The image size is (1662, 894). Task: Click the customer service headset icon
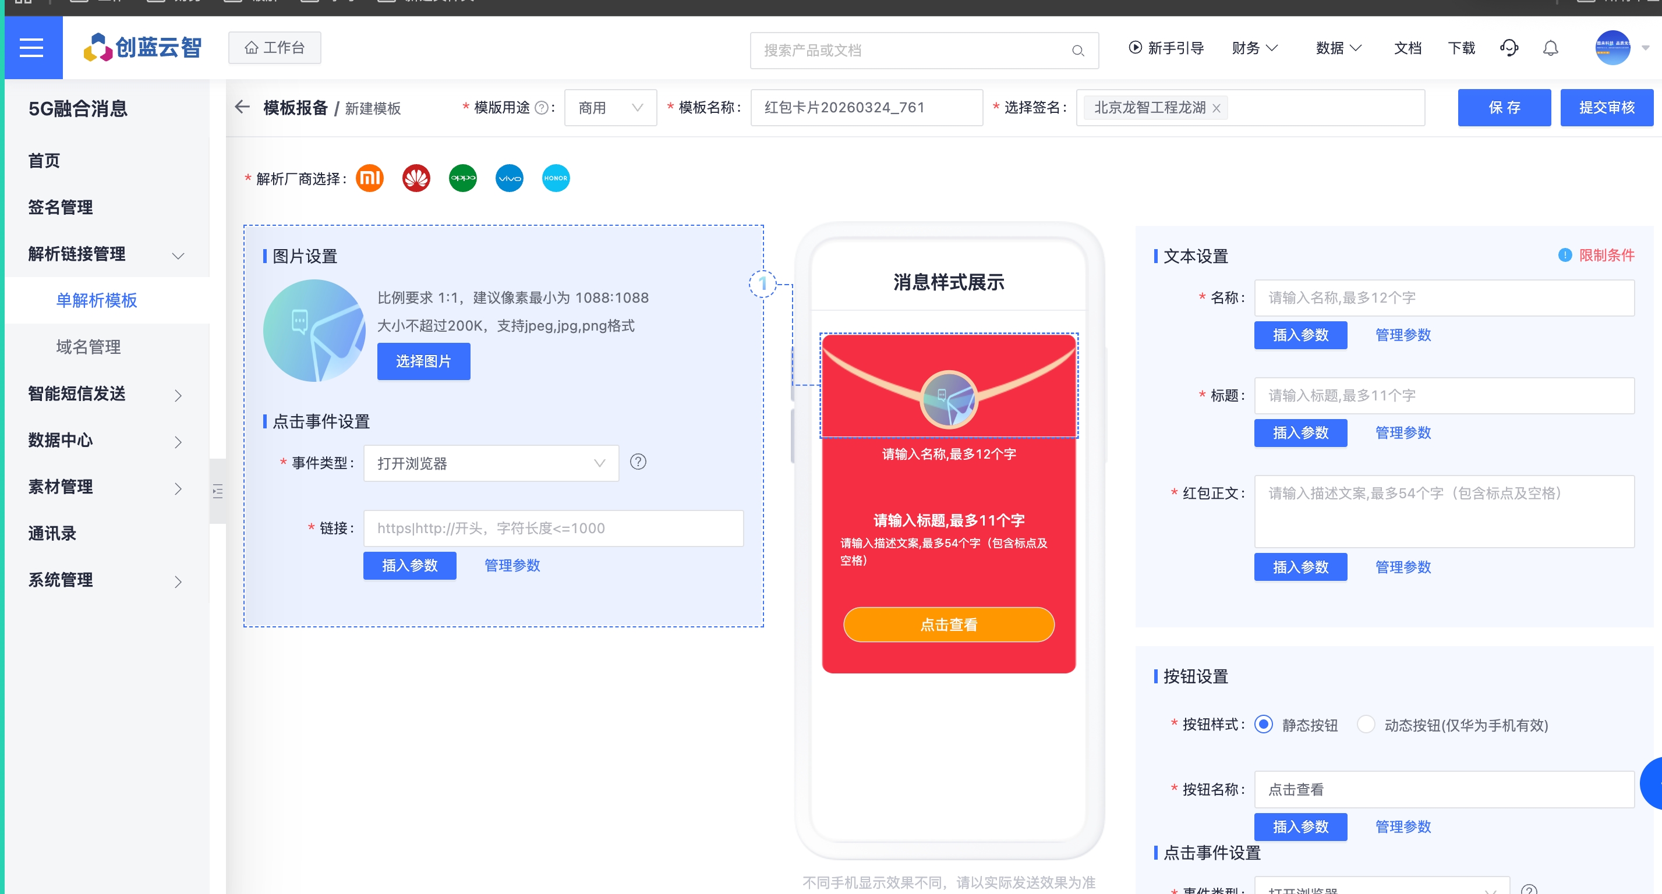(x=1508, y=48)
